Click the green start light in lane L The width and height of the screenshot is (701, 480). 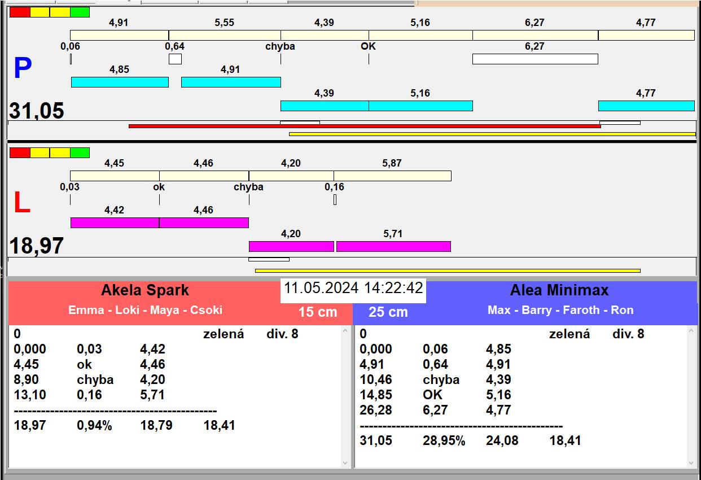click(80, 152)
